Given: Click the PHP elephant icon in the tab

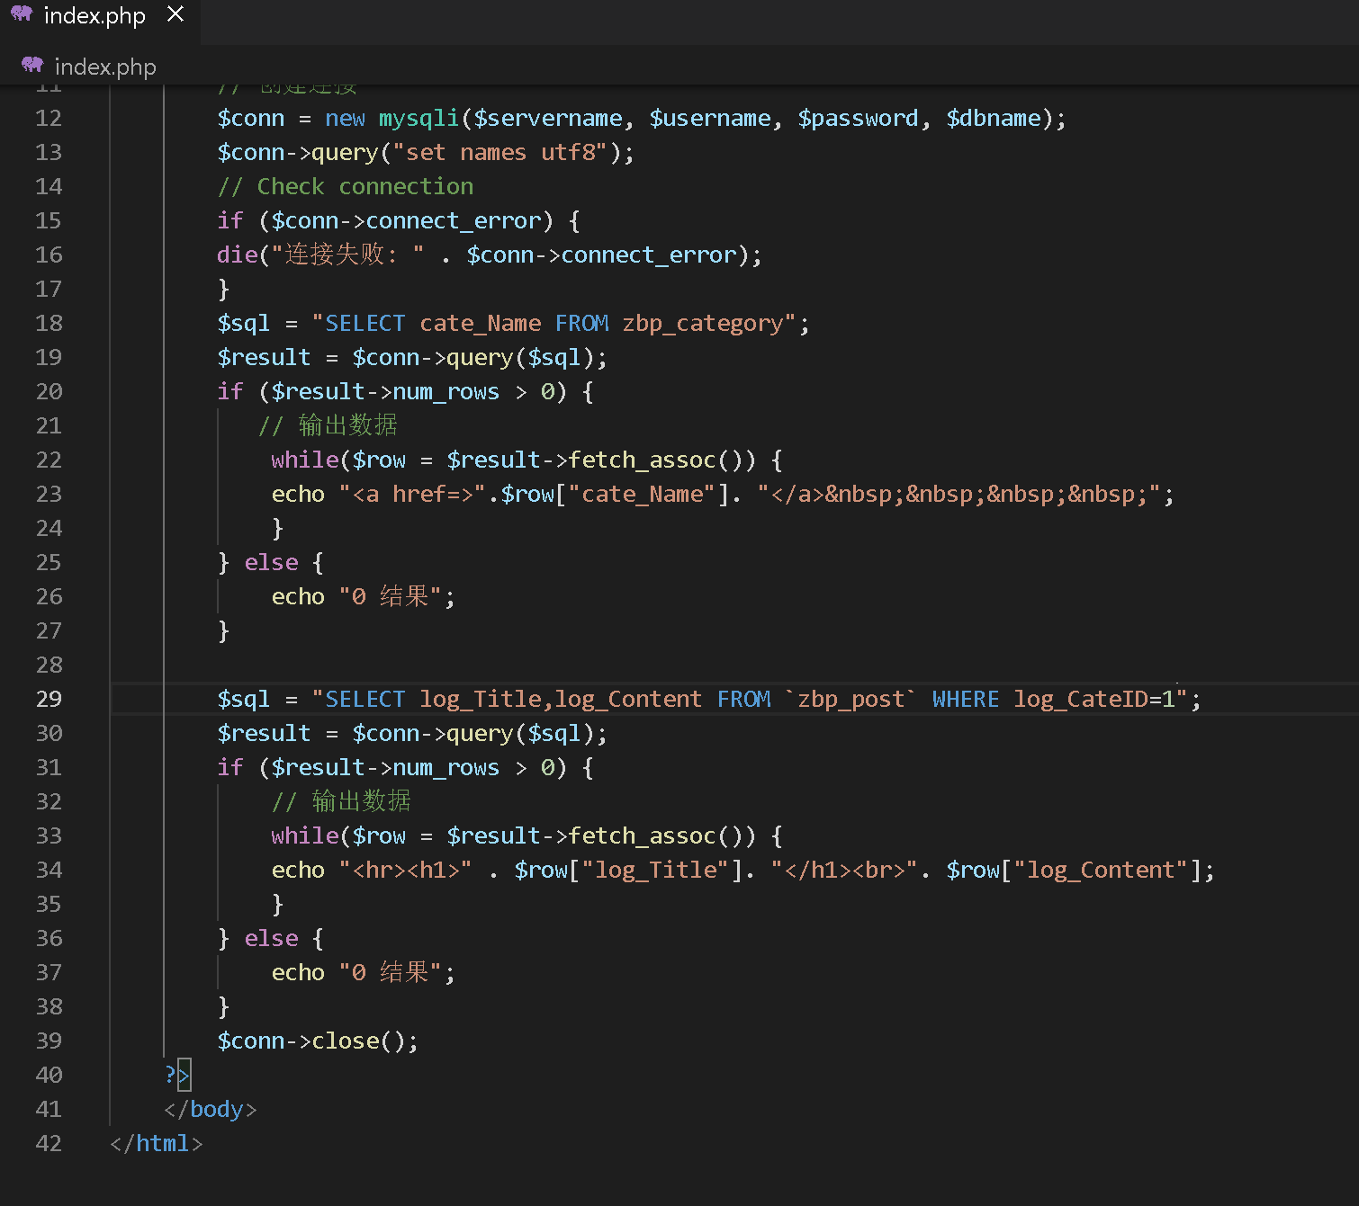Looking at the screenshot, I should tap(22, 14).
